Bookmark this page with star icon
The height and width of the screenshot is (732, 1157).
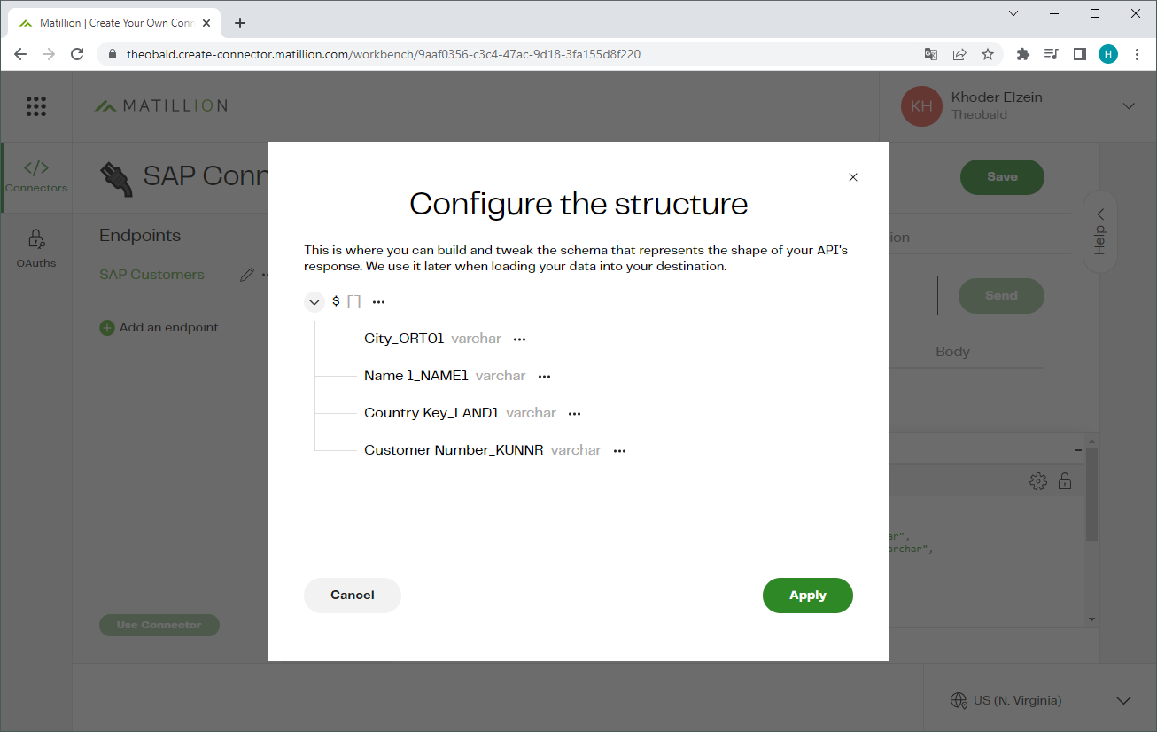coord(988,54)
